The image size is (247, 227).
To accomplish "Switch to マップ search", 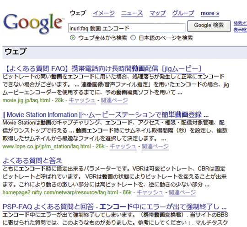I will pyautogui.click(x=157, y=13).
